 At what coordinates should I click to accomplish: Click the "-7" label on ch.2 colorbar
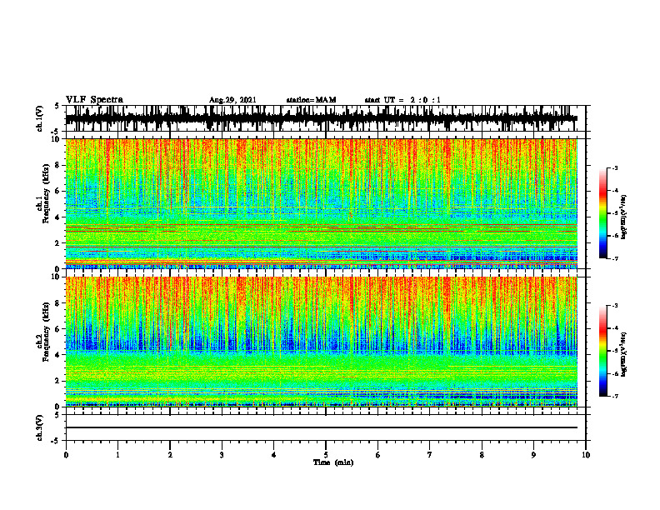(615, 397)
